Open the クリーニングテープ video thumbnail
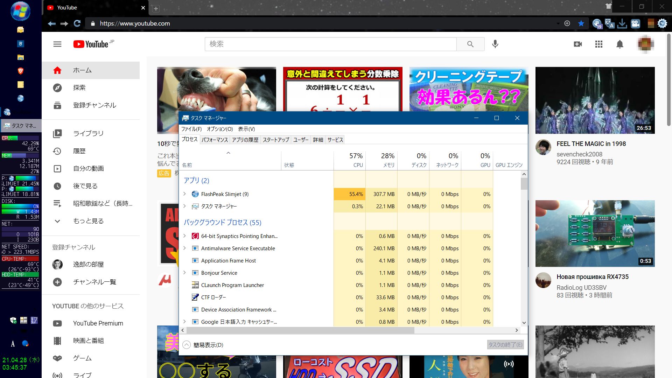672x378 pixels. pyautogui.click(x=469, y=89)
